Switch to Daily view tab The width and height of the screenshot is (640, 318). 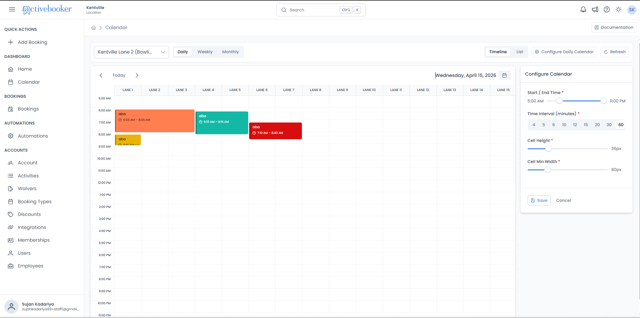click(183, 52)
